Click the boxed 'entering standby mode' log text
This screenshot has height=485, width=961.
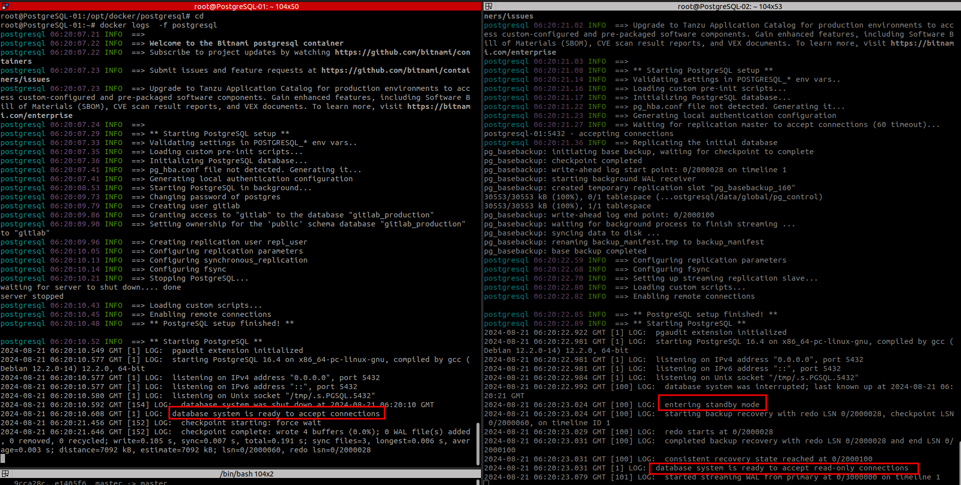coord(711,405)
